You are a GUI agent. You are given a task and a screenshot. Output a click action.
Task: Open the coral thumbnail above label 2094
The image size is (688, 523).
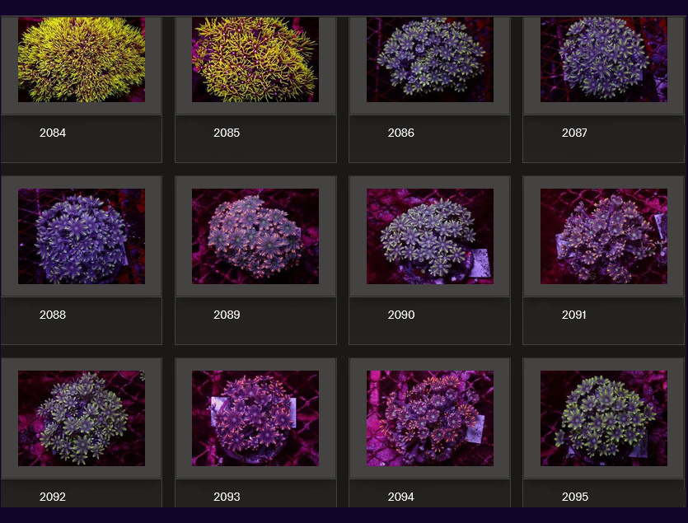coord(430,418)
